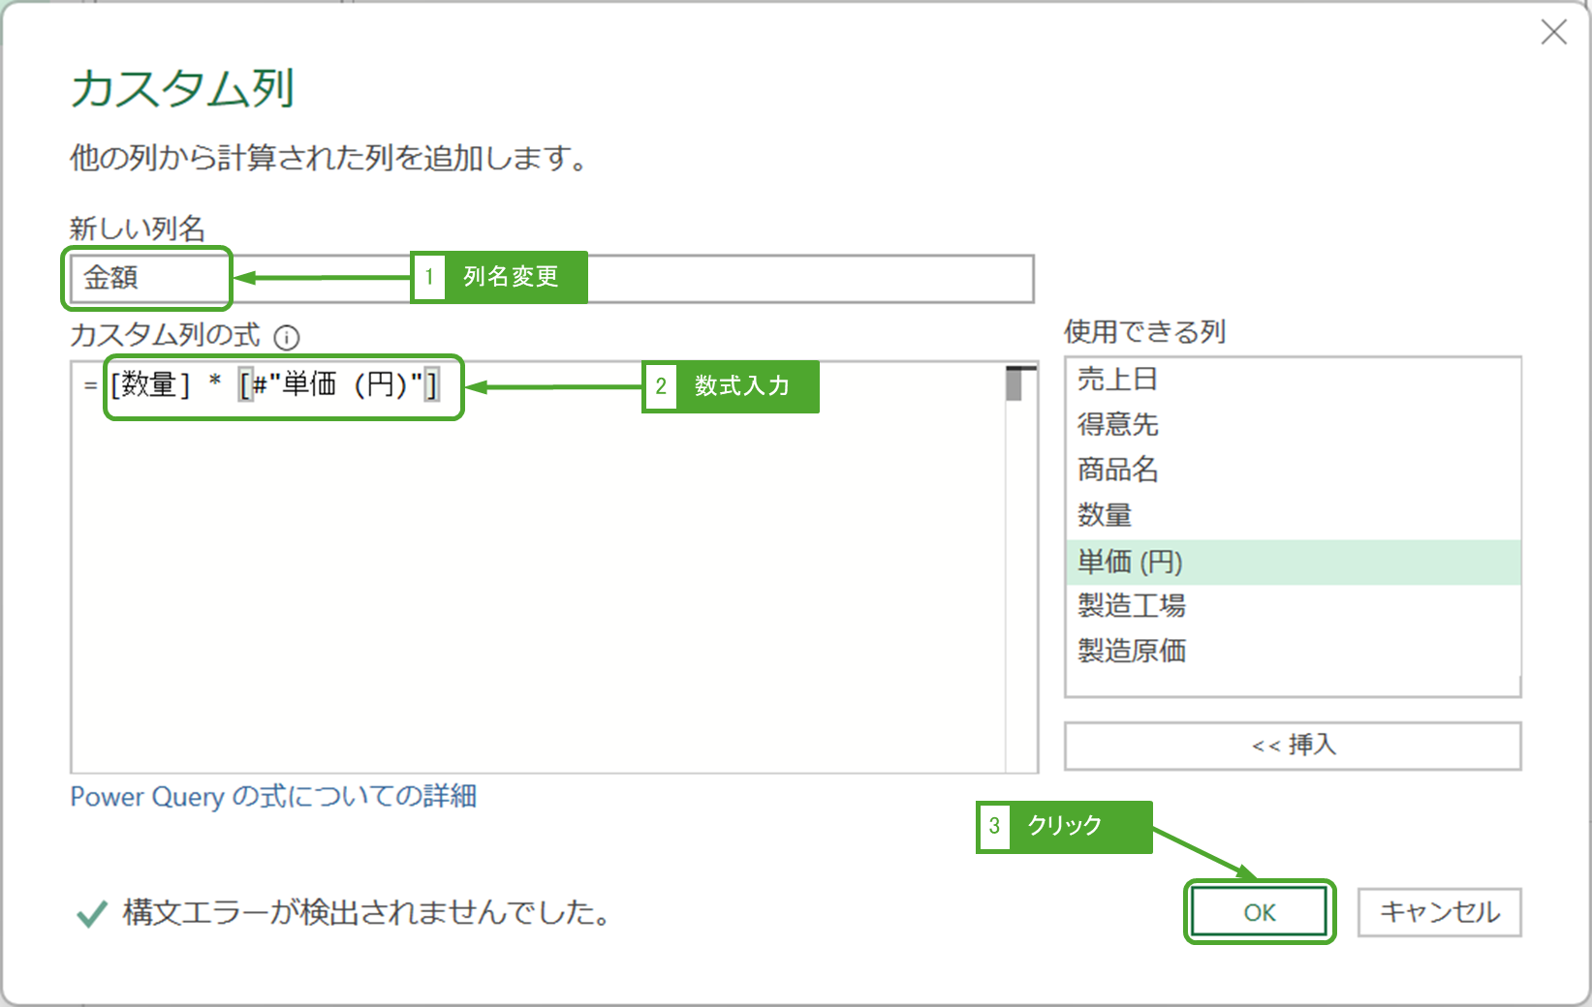Click the OK button
1592x1007 pixels.
point(1259,912)
